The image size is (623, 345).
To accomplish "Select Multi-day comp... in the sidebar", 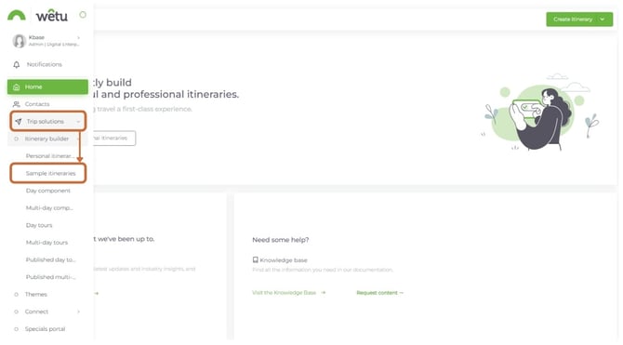I will coord(49,208).
